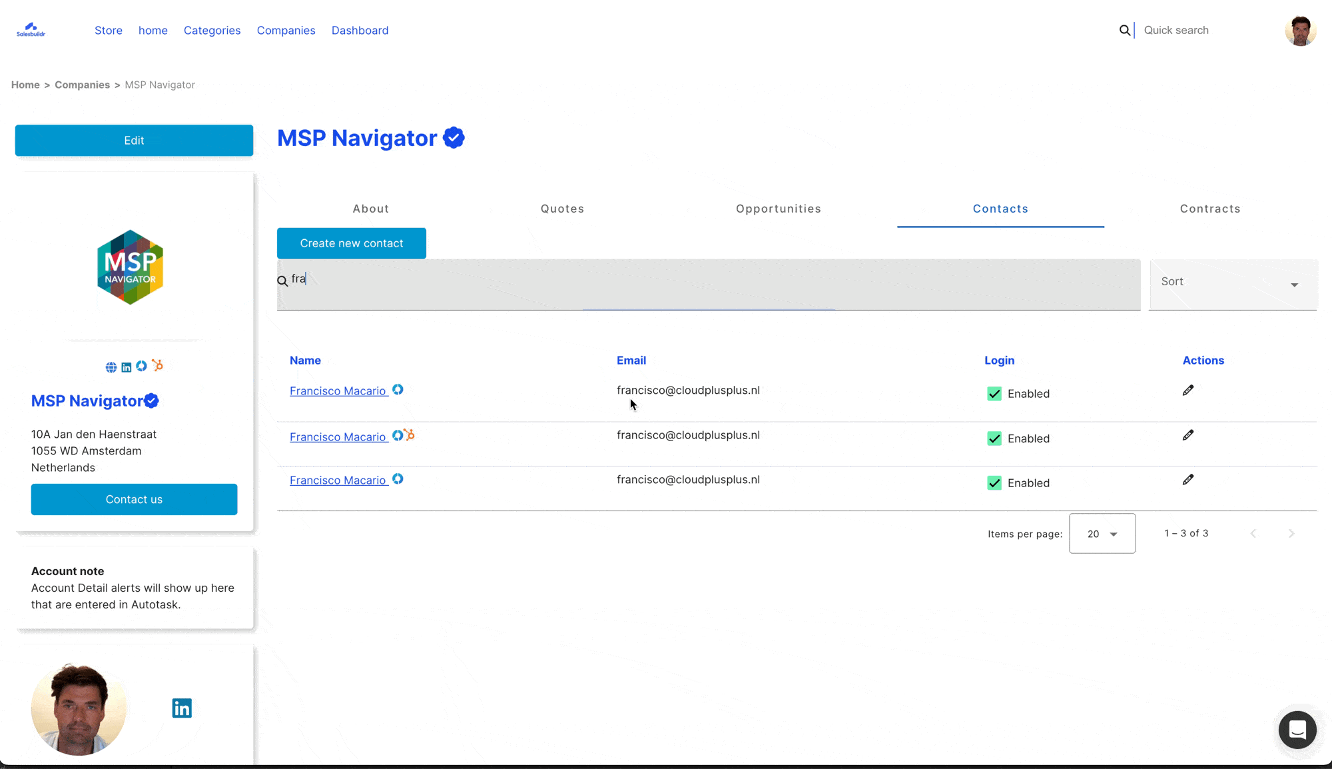The width and height of the screenshot is (1332, 769).
Task: Click the '10A Jan den Haenstraat' address line
Action: (94, 434)
